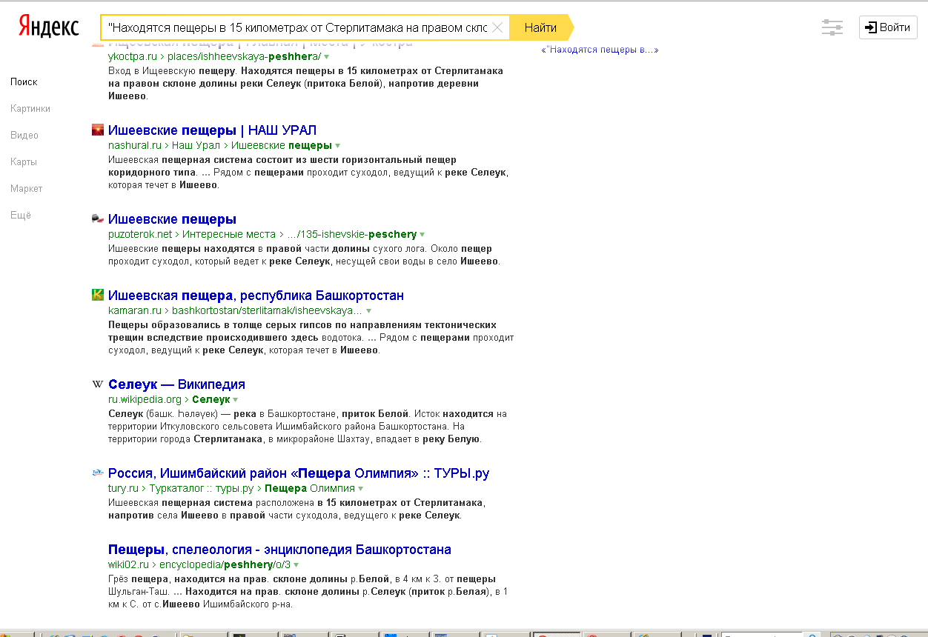Open search settings sliders icon
The image size is (928, 637).
[832, 28]
